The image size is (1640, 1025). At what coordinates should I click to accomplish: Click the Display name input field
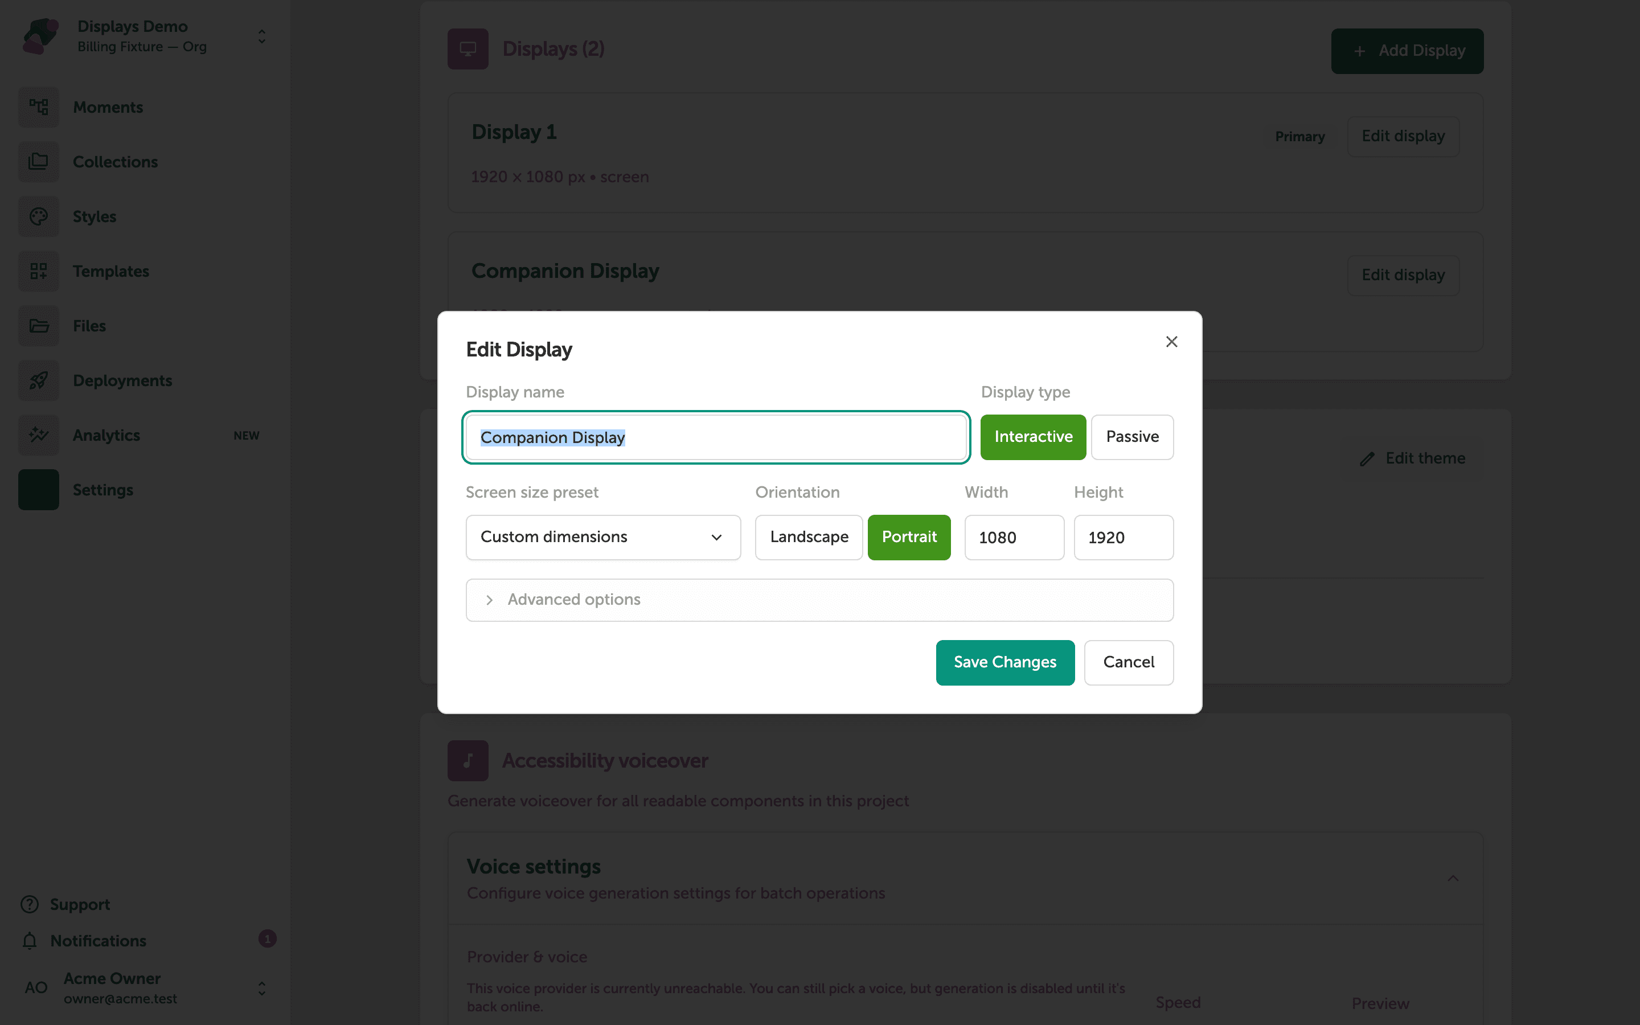(x=716, y=437)
